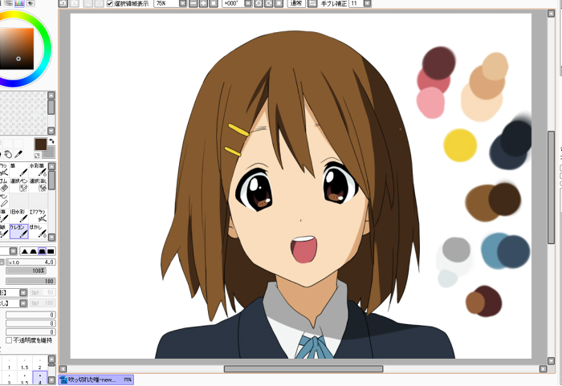
Task: Open the brush shape dropdown beside value 50
Action: (x=23, y=293)
